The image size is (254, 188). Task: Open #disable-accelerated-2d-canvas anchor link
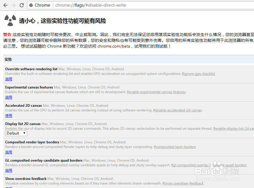177,110
